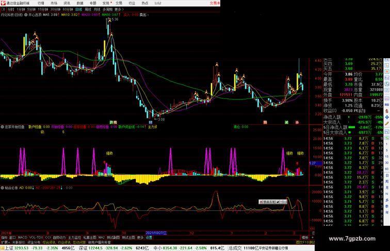Open the 多周期 multi-period view
390x251 pixels.
pos(107,9)
